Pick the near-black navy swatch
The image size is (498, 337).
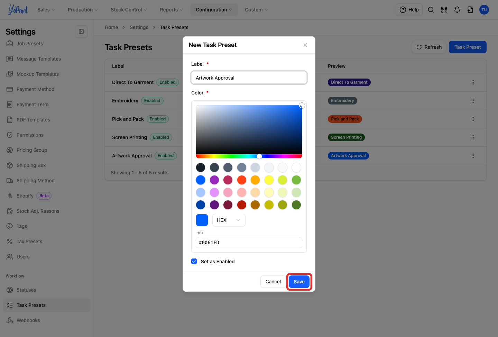coord(201,167)
